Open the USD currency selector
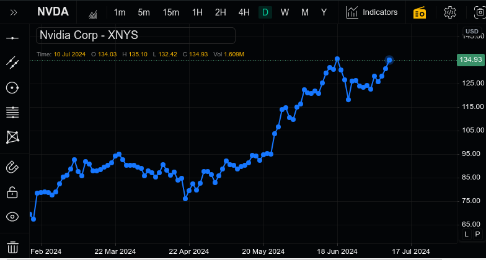Screen dimensions: 486x260 472,31
